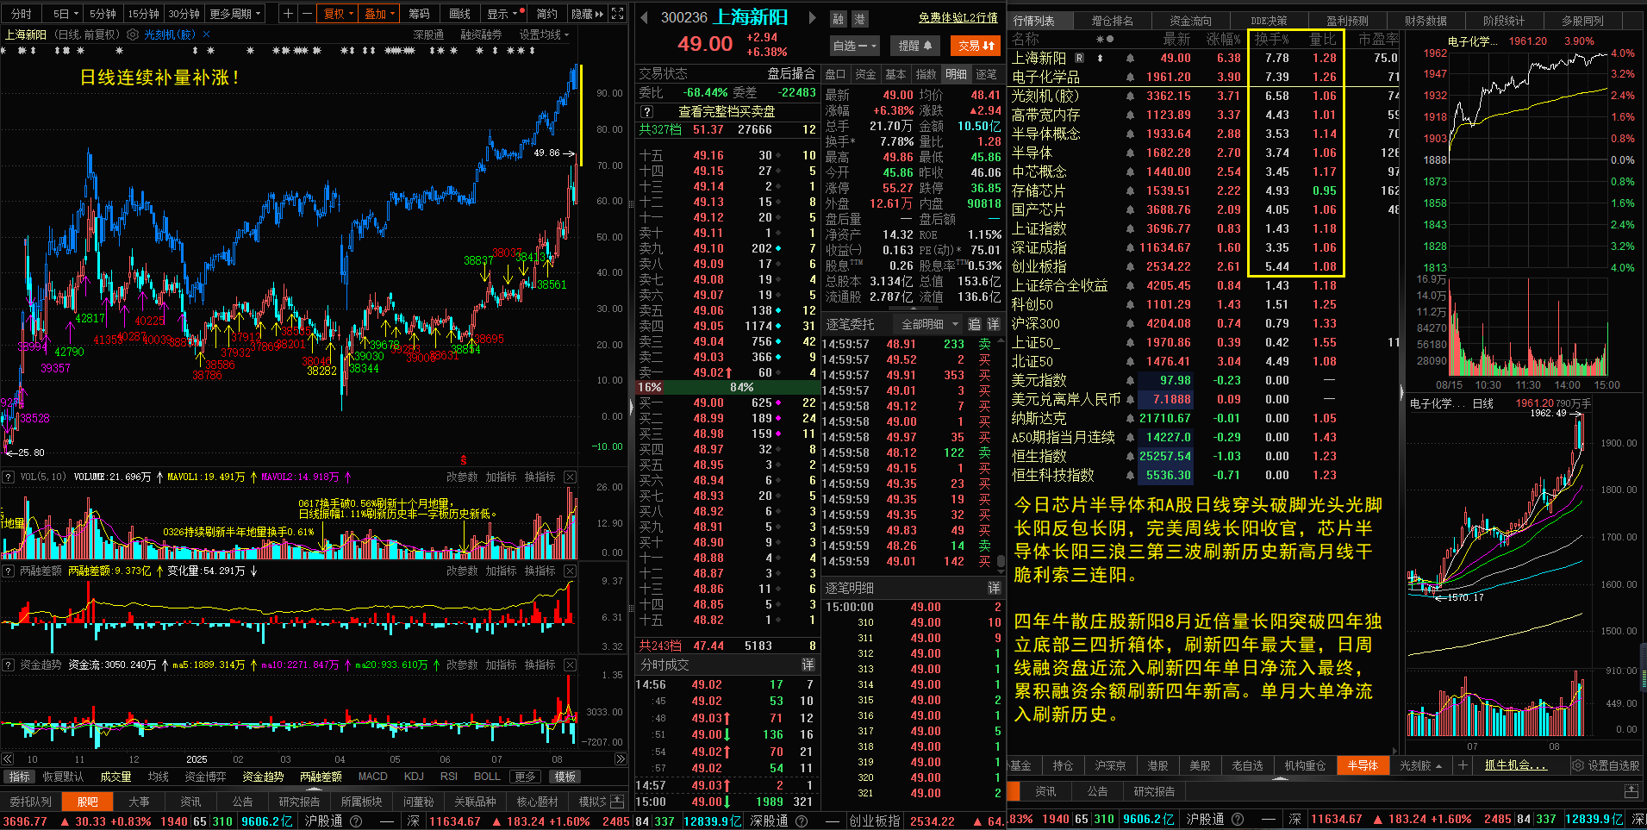Toggle the 成交量 indicator
This screenshot has height=830, width=1647.
pos(115,777)
